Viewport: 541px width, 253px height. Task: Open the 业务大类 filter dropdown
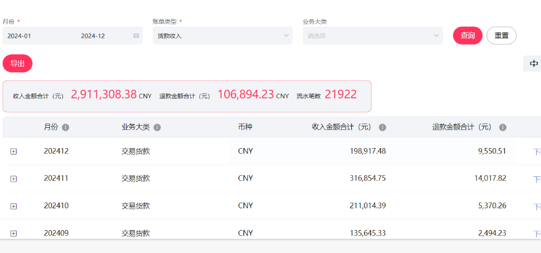click(372, 36)
